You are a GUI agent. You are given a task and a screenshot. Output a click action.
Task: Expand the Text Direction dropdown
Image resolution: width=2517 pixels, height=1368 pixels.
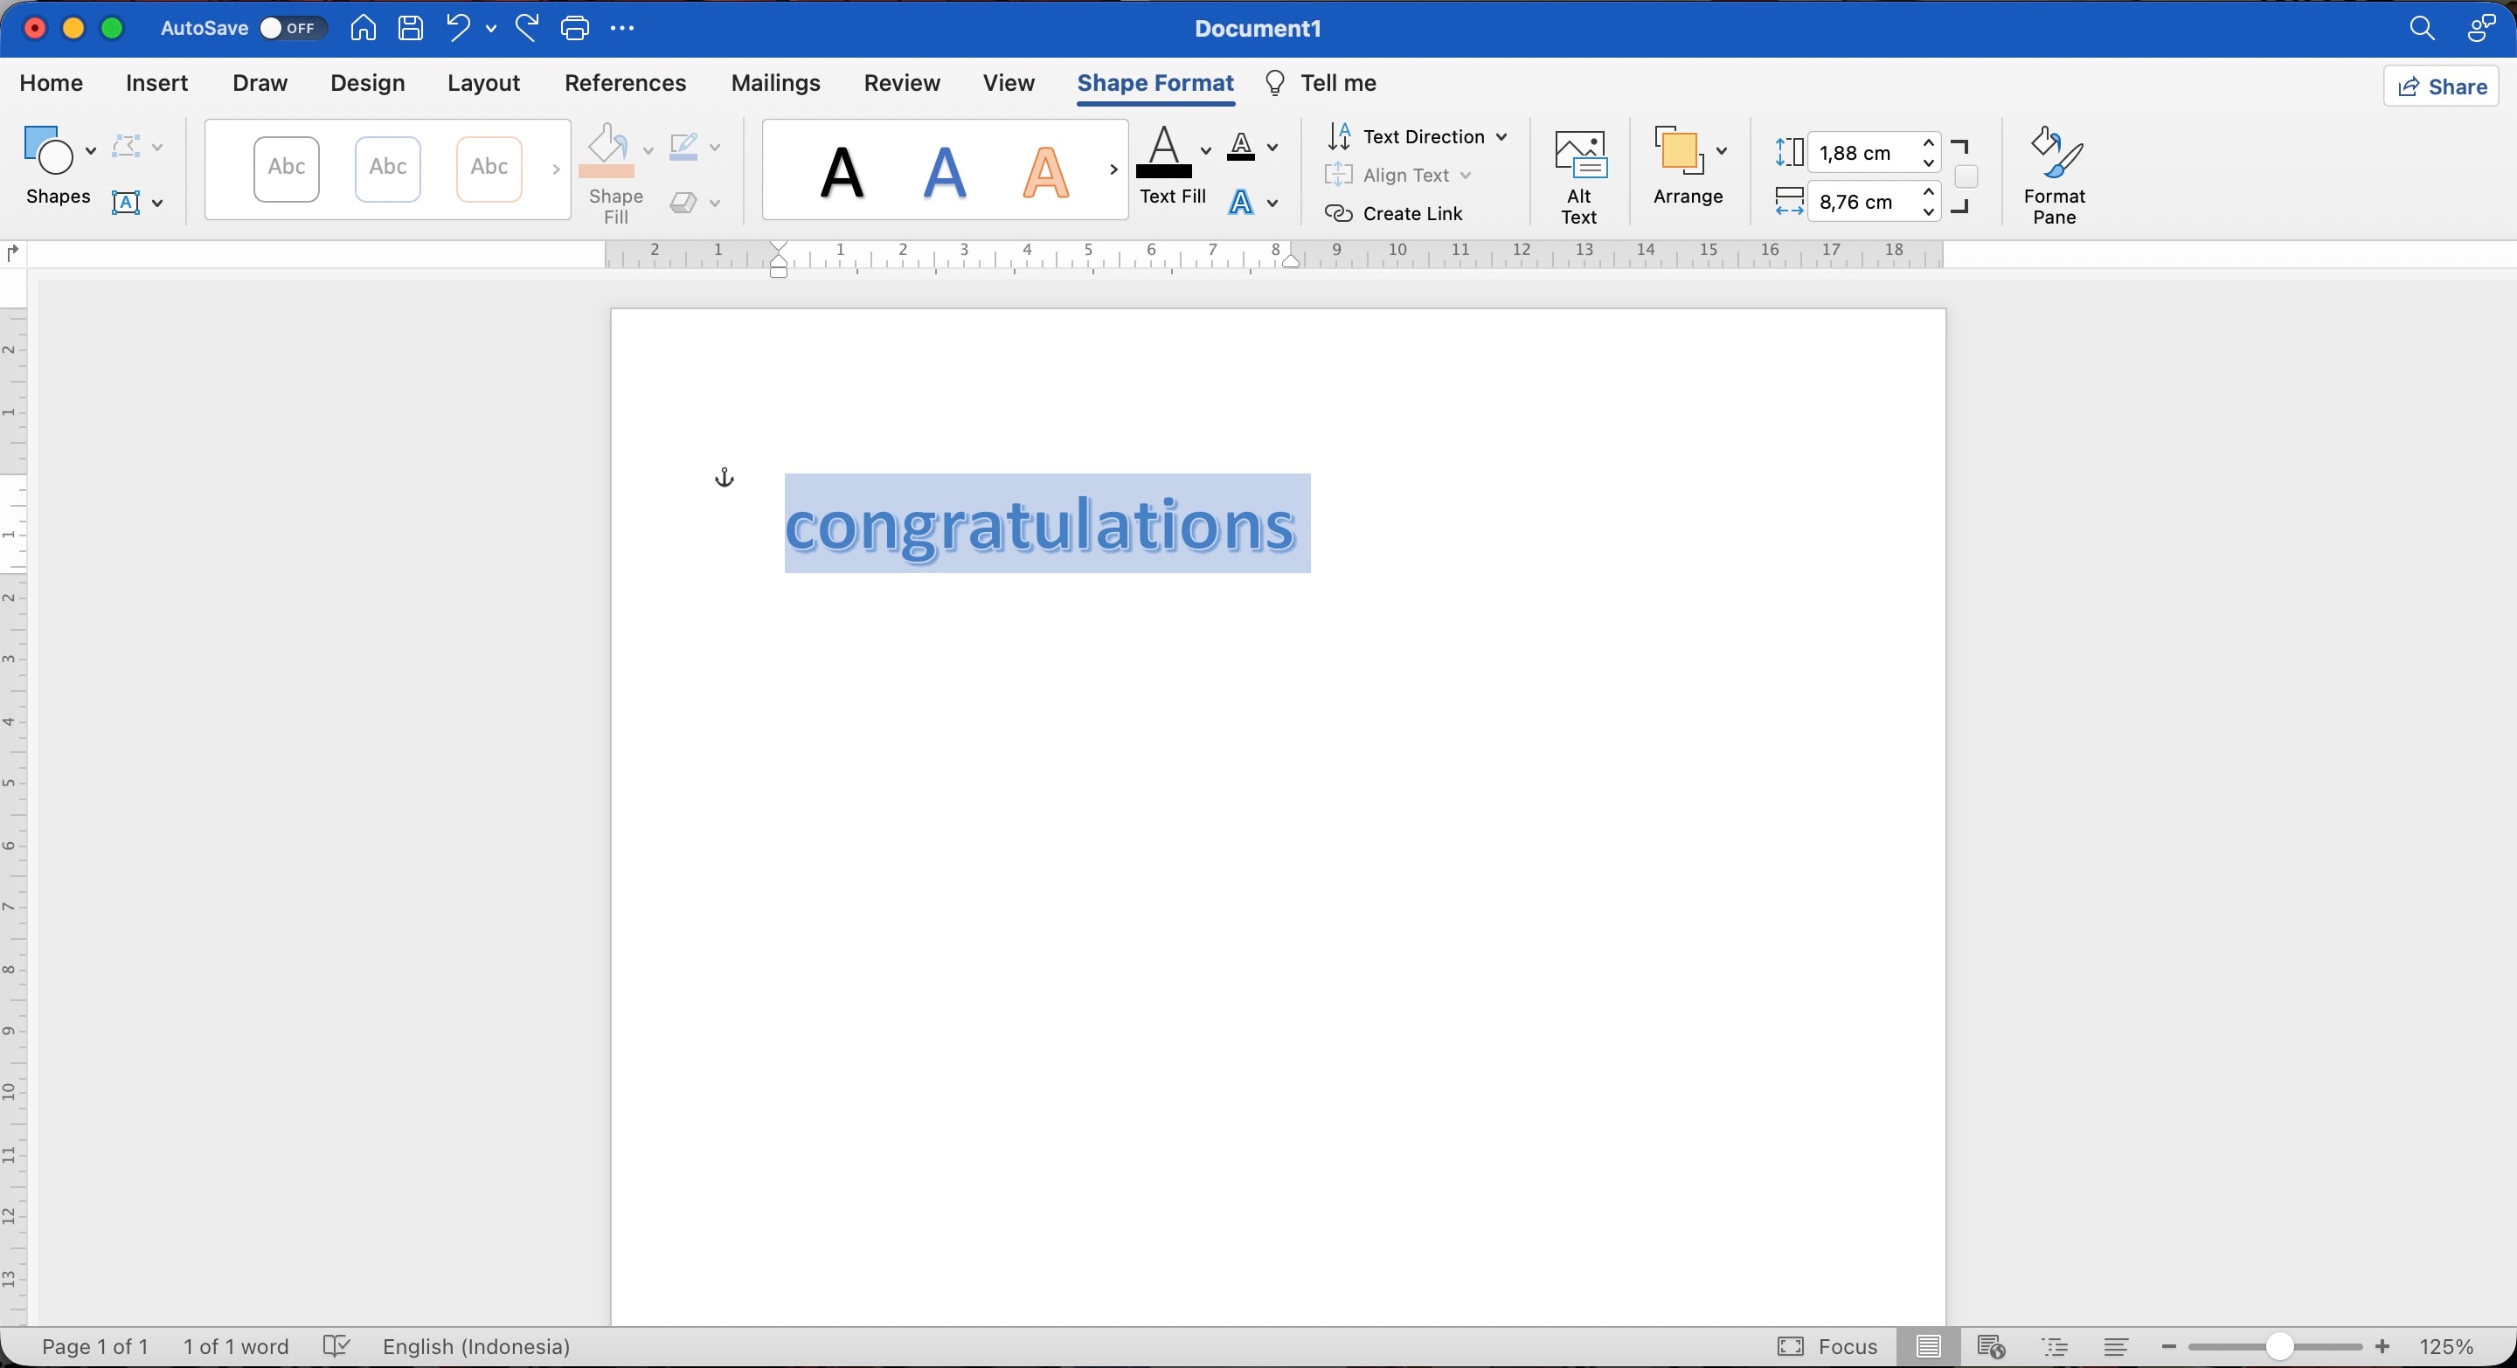(1501, 136)
